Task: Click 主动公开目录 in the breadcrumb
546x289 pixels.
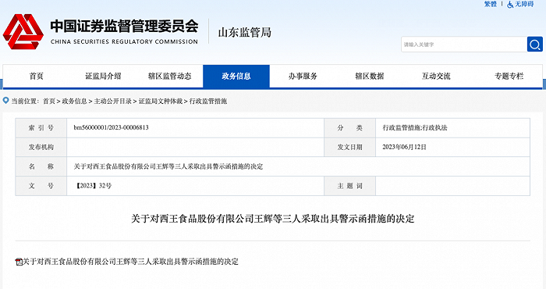Action: tap(113, 101)
